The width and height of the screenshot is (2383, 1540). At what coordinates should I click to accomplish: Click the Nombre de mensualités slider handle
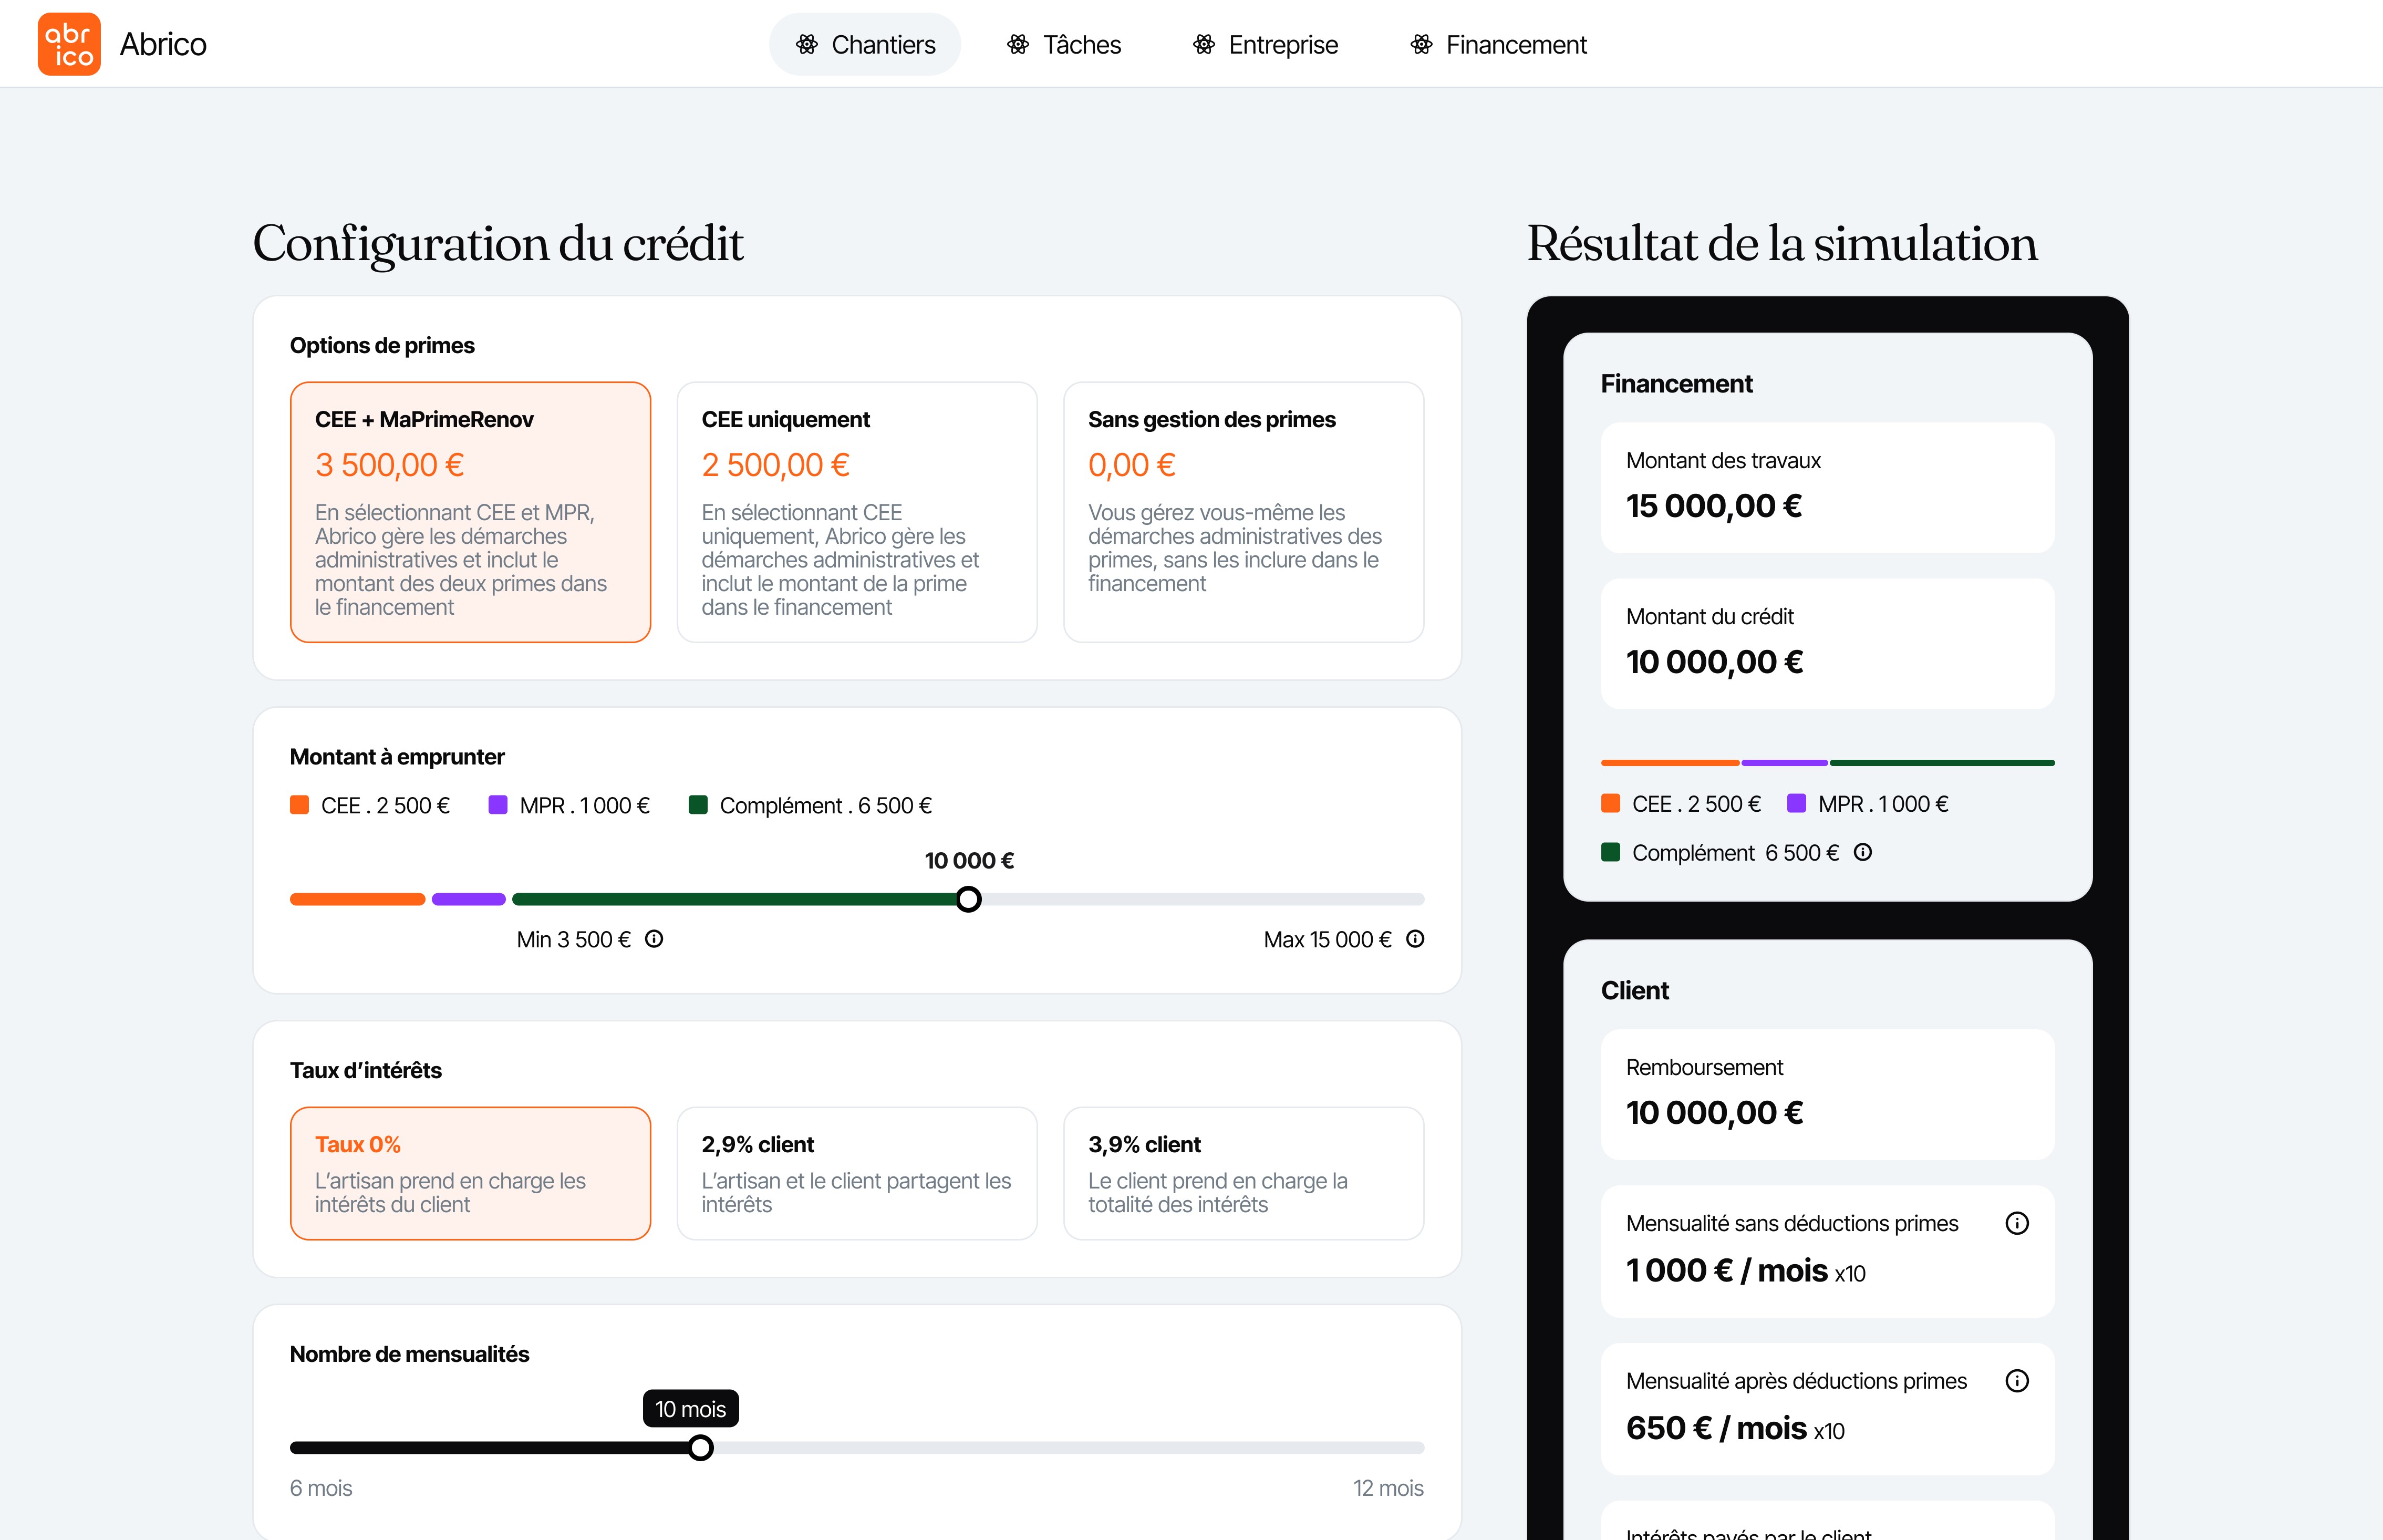[x=701, y=1447]
